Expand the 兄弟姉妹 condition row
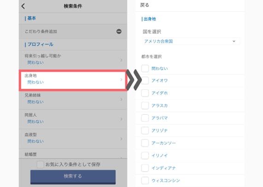 (x=73, y=100)
